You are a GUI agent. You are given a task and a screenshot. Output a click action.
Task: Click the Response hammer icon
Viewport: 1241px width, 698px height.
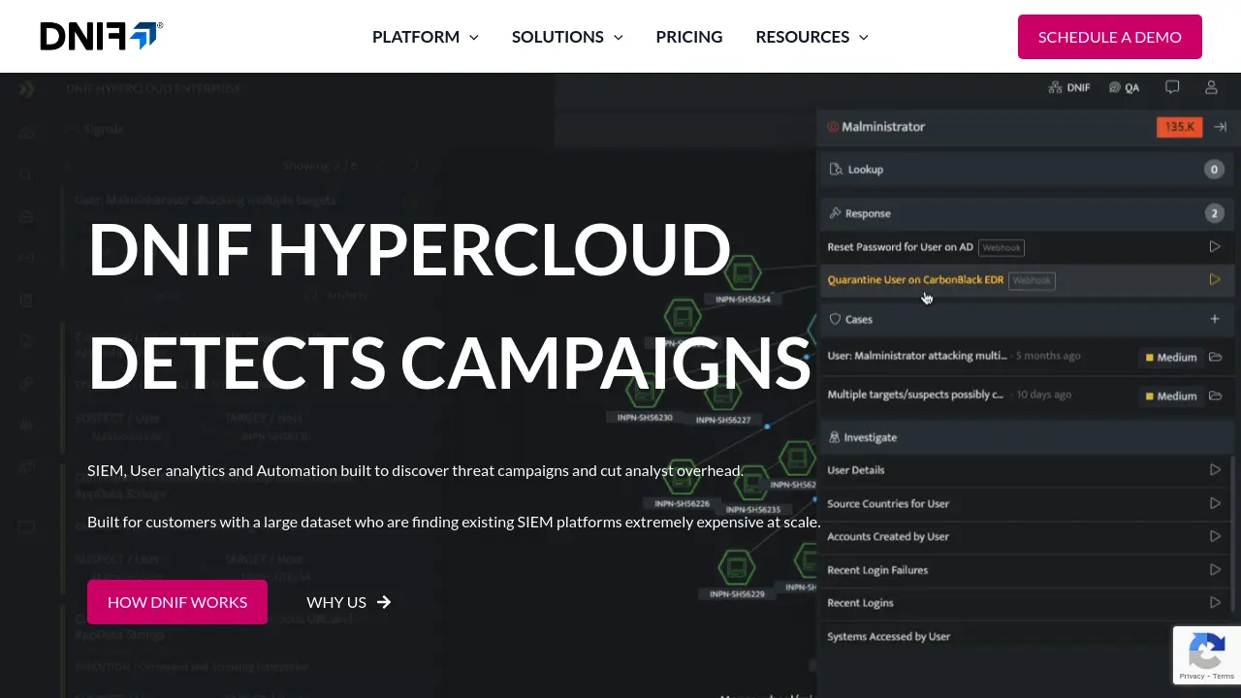pyautogui.click(x=835, y=212)
